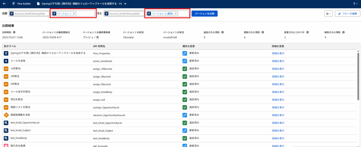Click the フローを編集 button
This screenshot has width=361, height=147.
(x=347, y=14)
